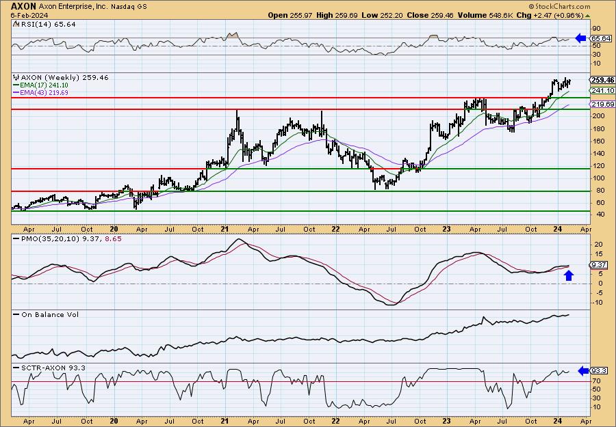Image resolution: width=616 pixels, height=427 pixels.
Task: Click the Volume 548.6K value
Action: (x=484, y=15)
